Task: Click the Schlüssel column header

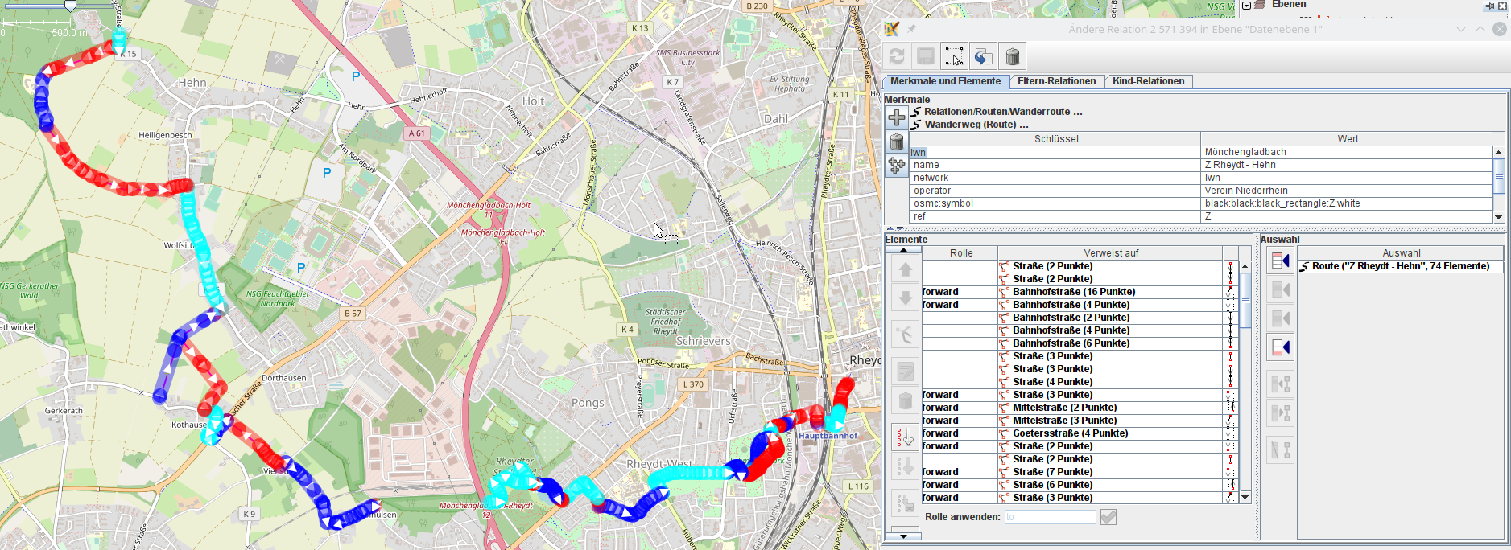Action: 1055,139
